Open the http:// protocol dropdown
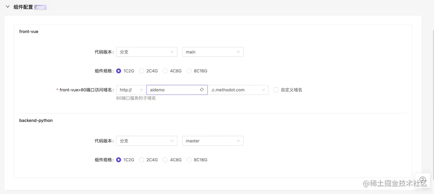434x194 pixels. (x=130, y=90)
